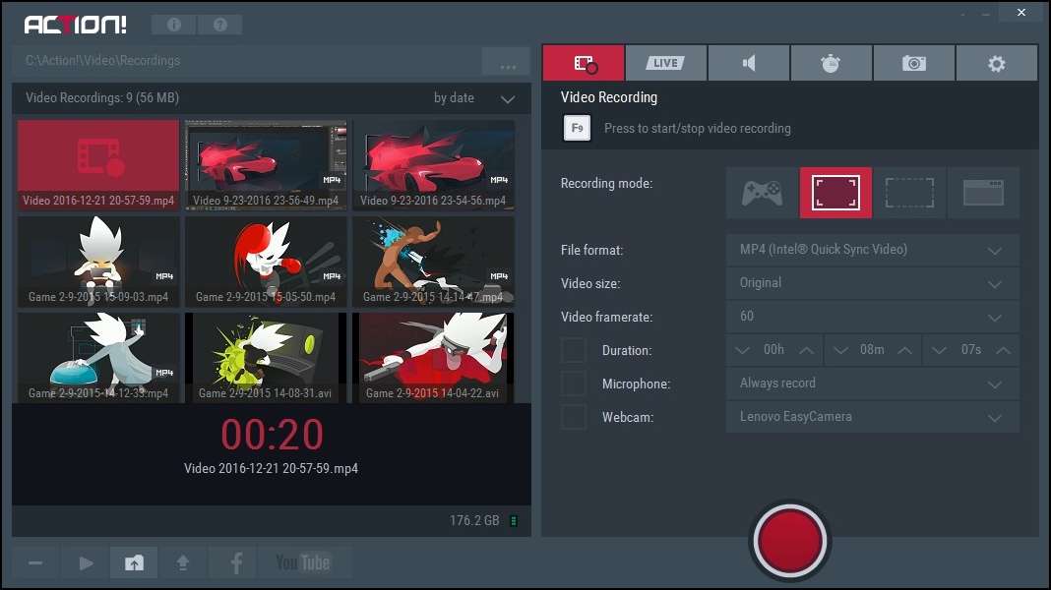Delete selected recording with minus button

click(x=35, y=562)
